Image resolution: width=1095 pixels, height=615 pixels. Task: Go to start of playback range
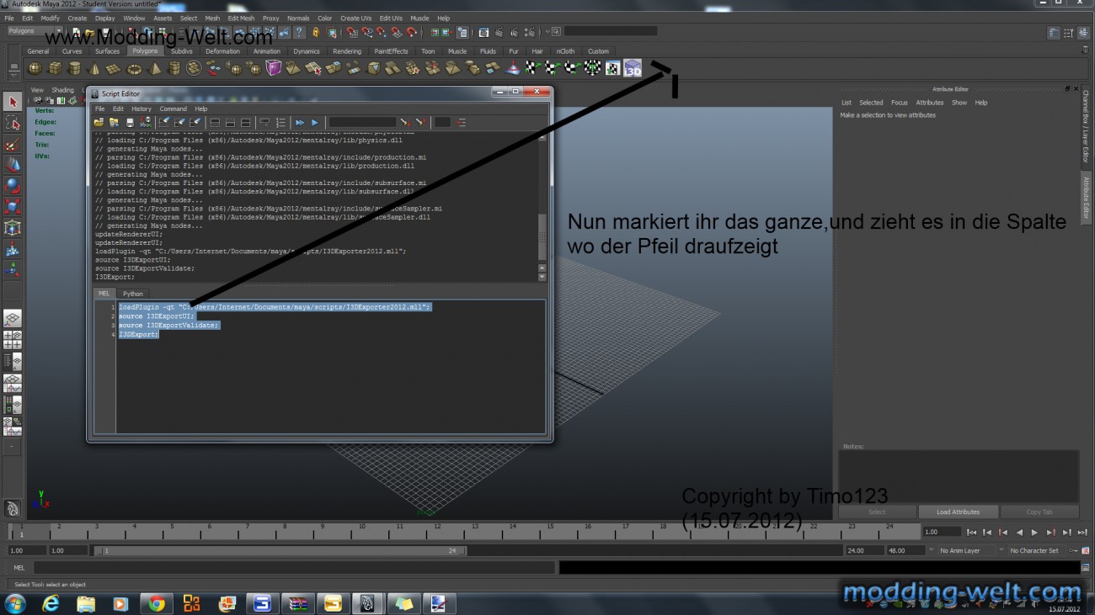coord(972,532)
